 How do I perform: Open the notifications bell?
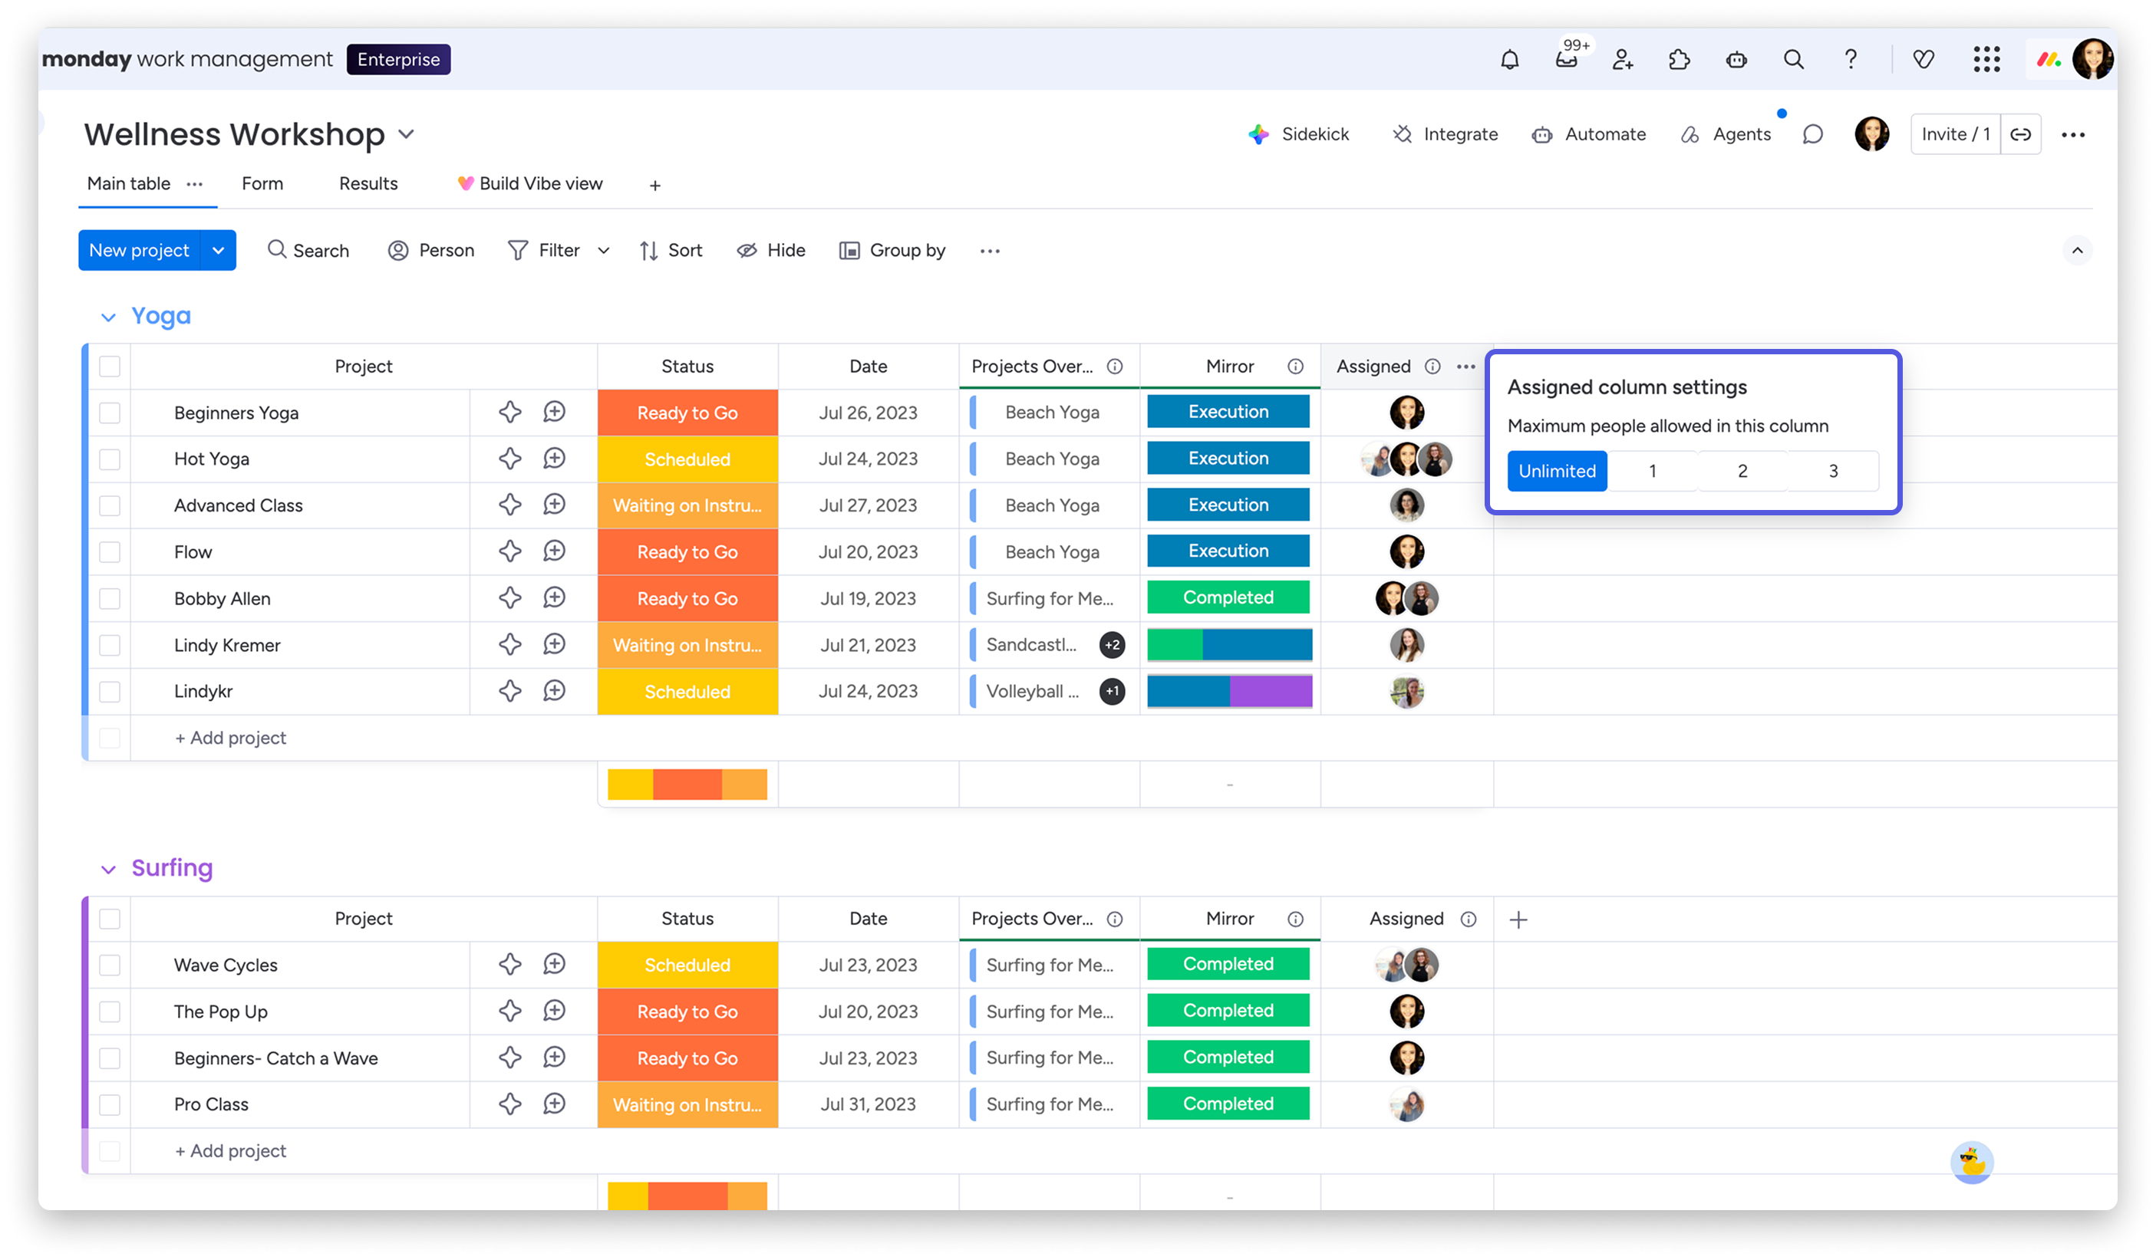1509,59
